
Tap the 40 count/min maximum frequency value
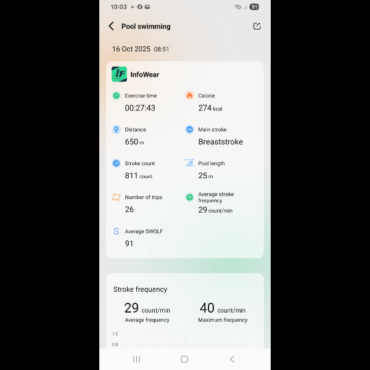(223, 308)
